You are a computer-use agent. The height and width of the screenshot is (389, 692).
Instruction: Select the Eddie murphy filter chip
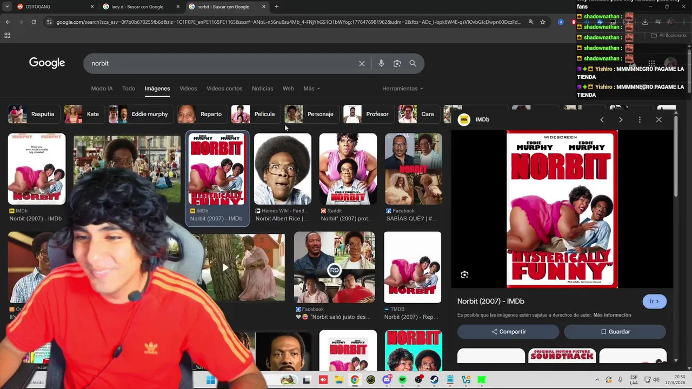click(140, 114)
